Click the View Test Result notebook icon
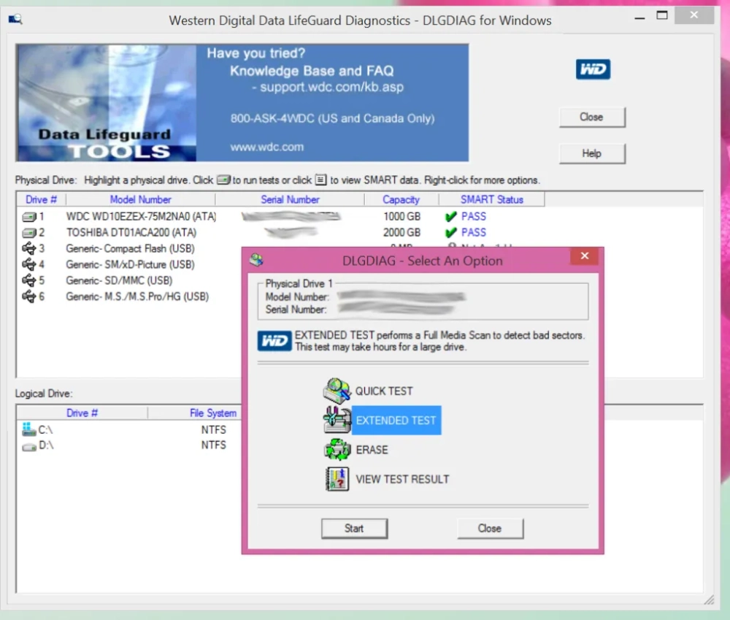Image resolution: width=730 pixels, height=620 pixels. (x=337, y=479)
